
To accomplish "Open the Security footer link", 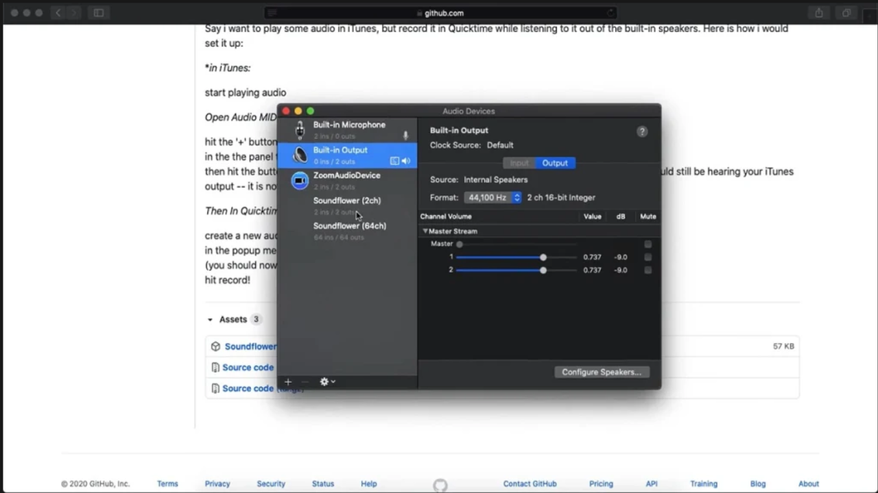I will tap(271, 483).
